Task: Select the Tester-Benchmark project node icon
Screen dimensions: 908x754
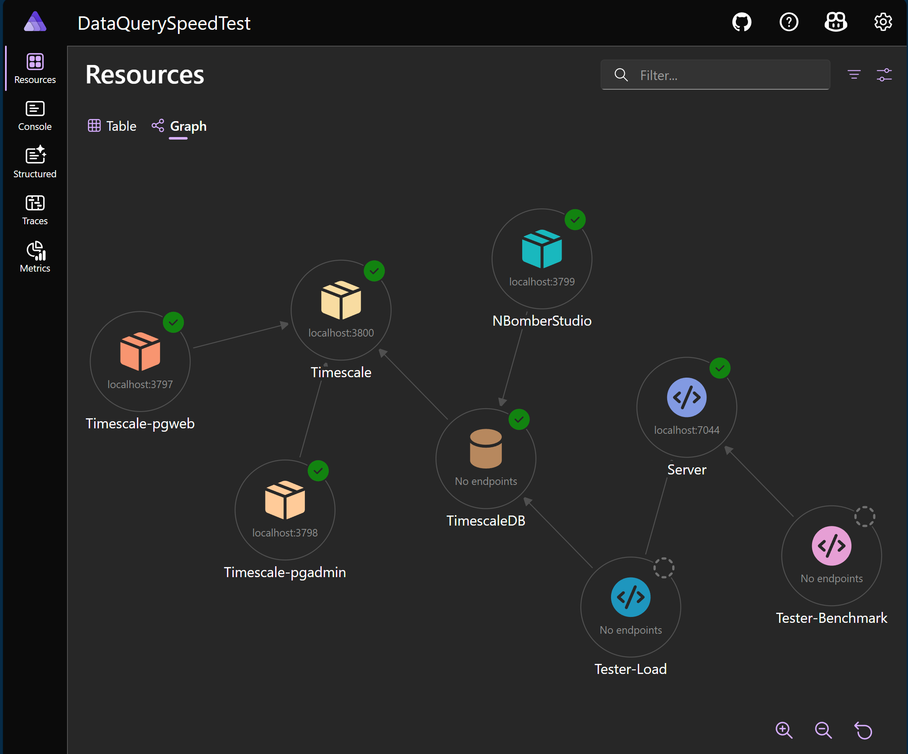Action: [831, 546]
